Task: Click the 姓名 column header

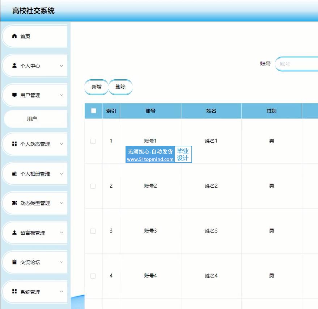Action: (211, 111)
